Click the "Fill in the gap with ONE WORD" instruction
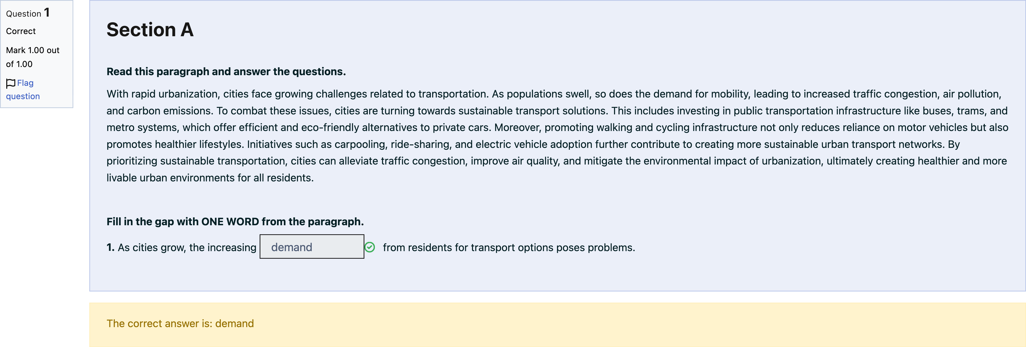The height and width of the screenshot is (347, 1026). pos(235,222)
